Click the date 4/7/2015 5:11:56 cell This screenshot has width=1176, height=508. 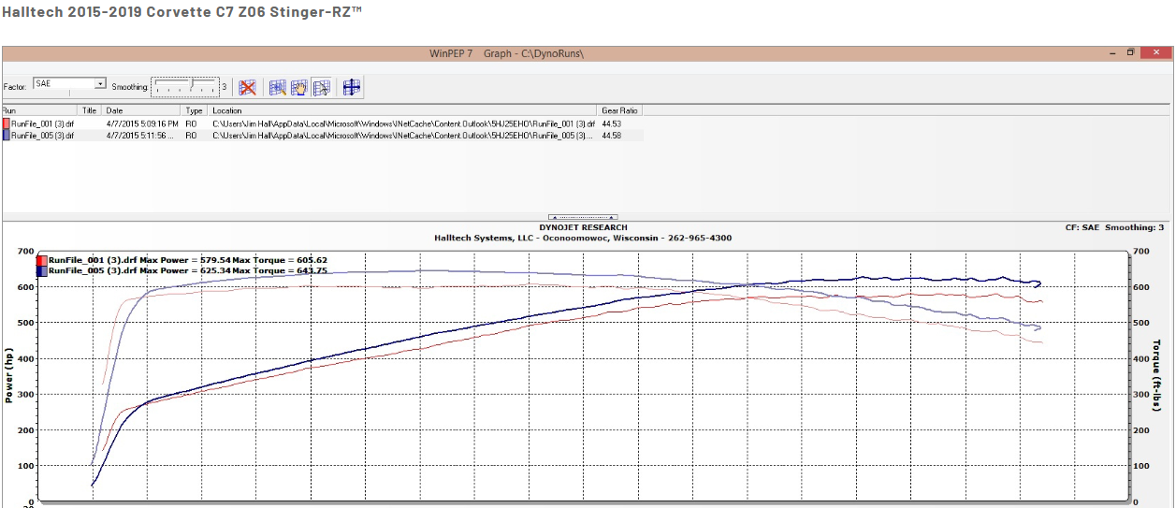click(140, 136)
